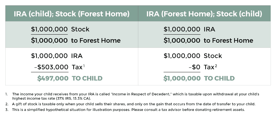Click the "IRA (child); Stock (Forest Home)" header
Image resolution: width=276 pixels, height=116 pixels.
(x=72, y=14)
